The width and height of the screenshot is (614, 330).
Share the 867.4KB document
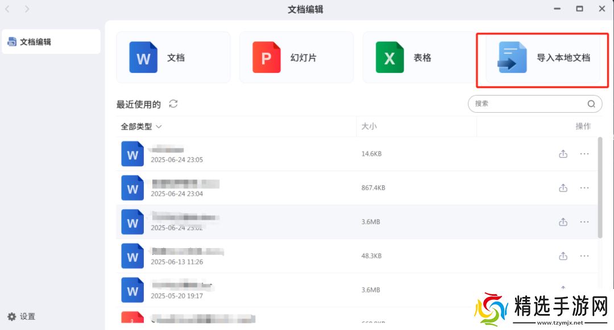tap(563, 188)
